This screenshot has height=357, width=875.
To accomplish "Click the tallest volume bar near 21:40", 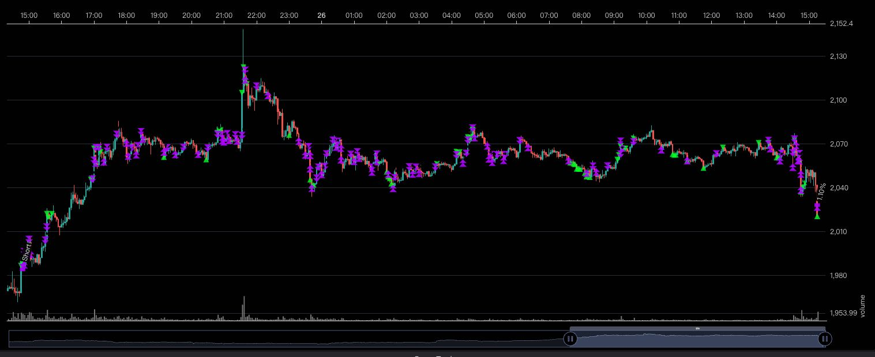I will pos(244,308).
